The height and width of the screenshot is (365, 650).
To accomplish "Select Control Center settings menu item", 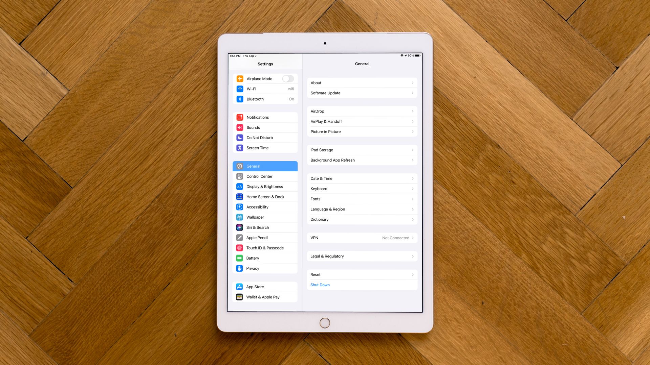I will point(265,176).
